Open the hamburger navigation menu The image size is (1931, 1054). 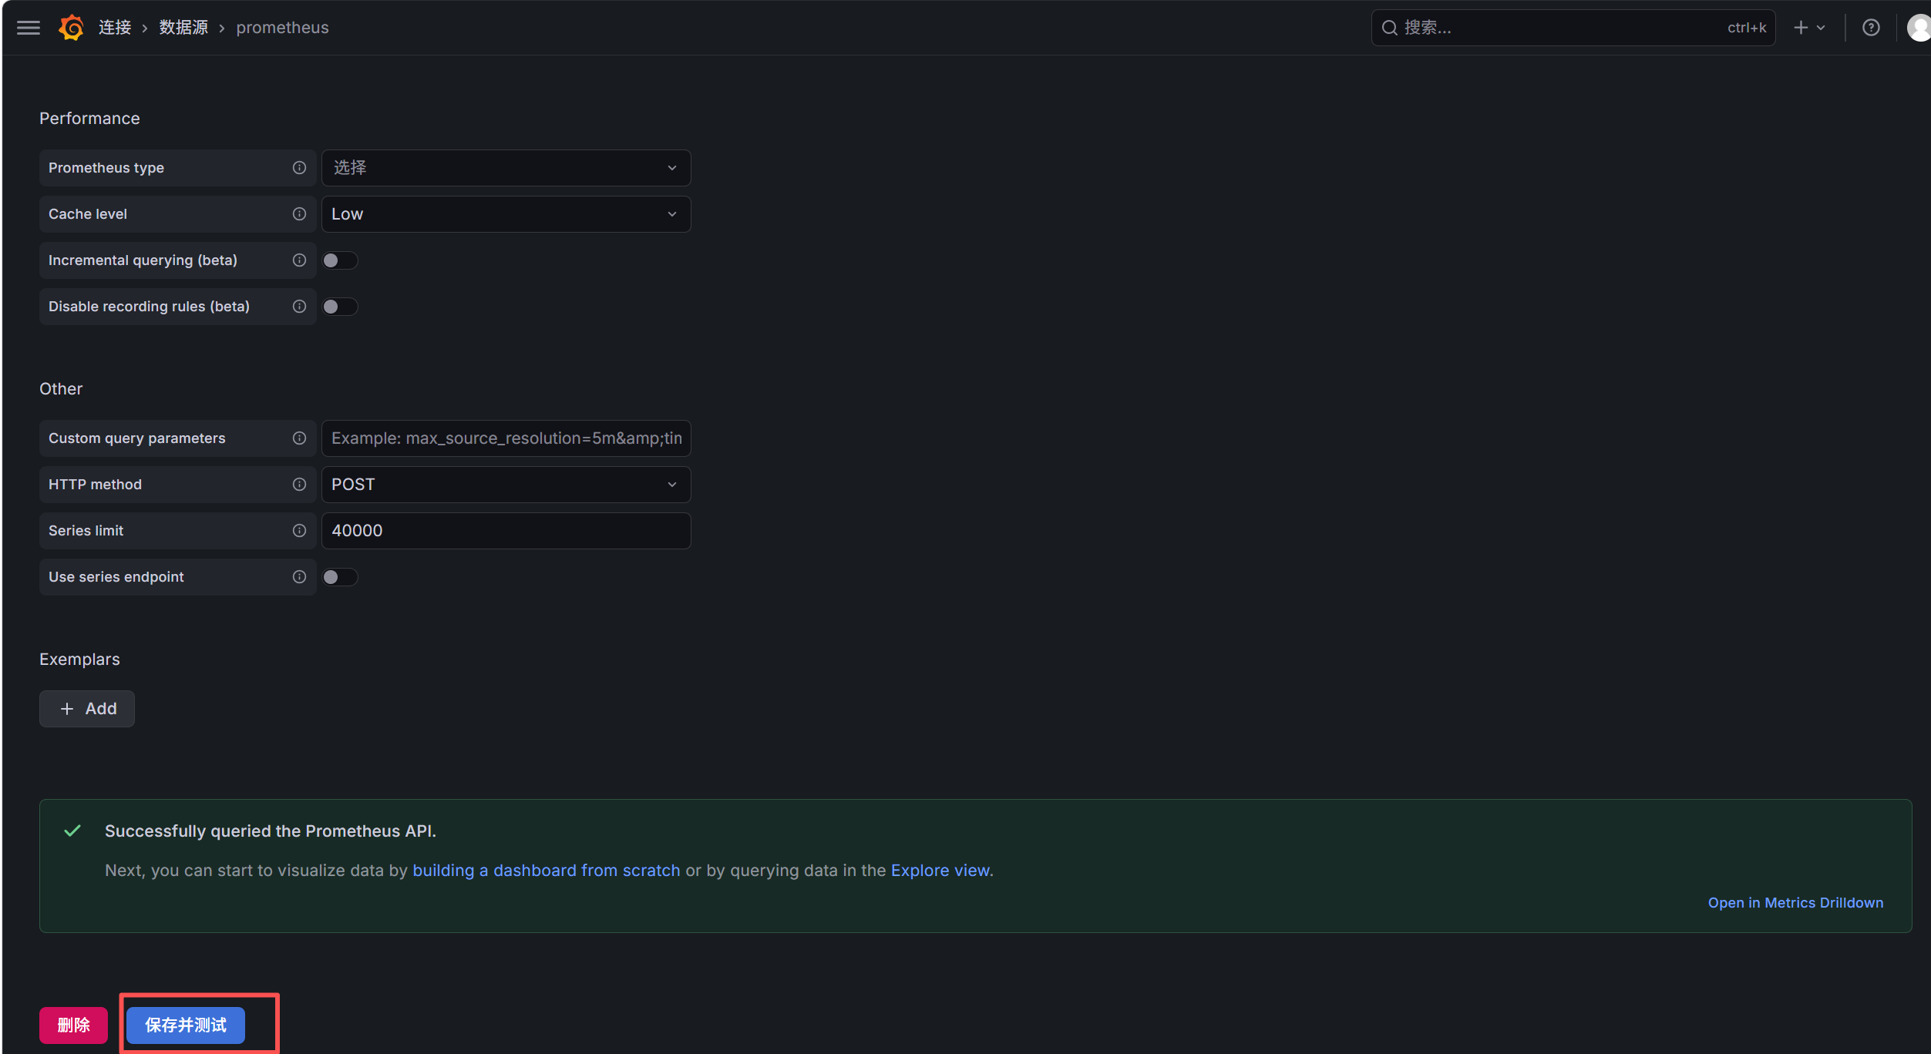pos(29,28)
